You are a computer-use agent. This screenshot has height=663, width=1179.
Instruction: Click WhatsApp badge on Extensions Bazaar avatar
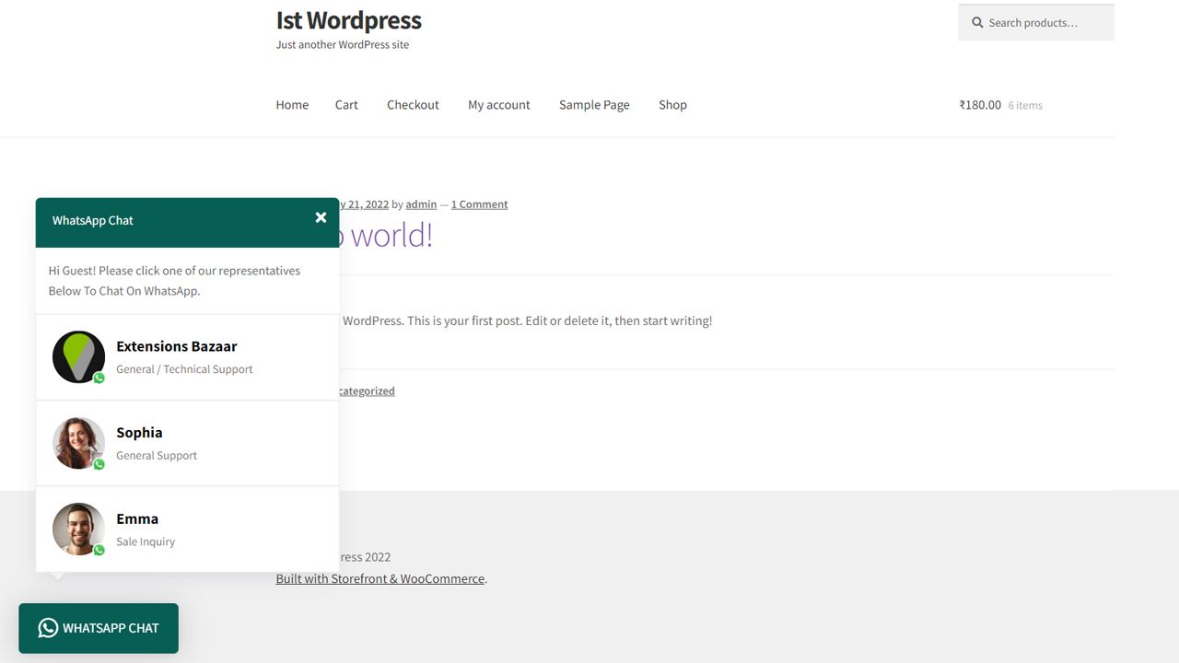99,378
